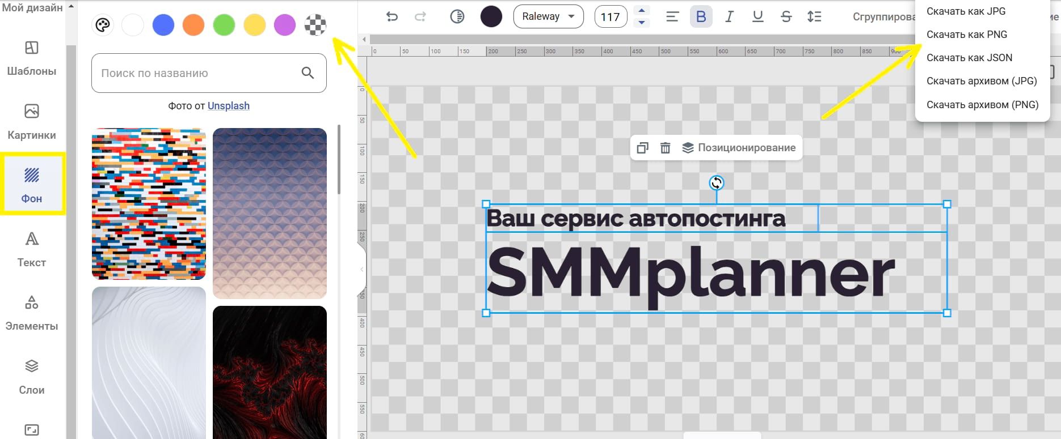Open the dark text color swatch

click(x=491, y=16)
